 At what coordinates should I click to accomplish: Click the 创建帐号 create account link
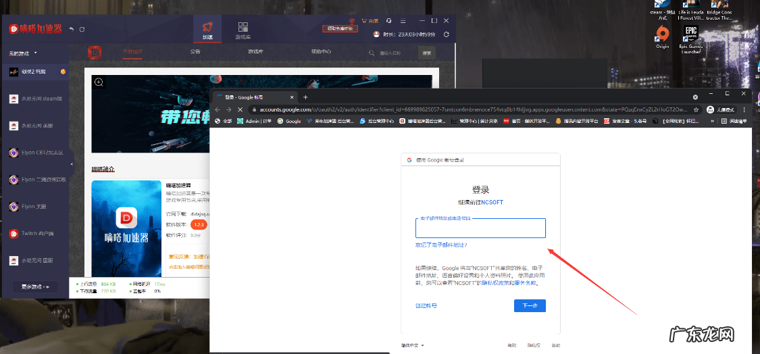click(426, 305)
